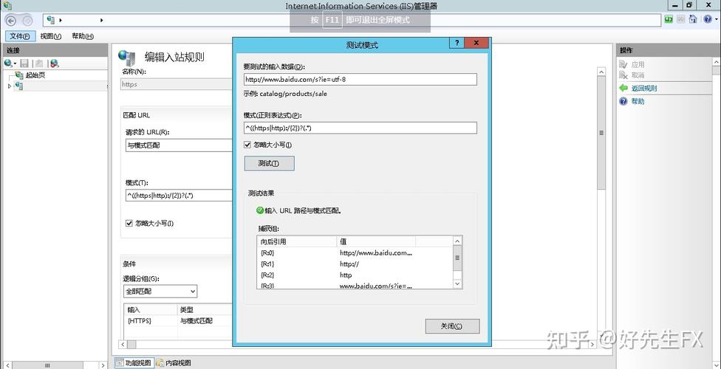Select the server node icon below 起始页

click(18, 86)
